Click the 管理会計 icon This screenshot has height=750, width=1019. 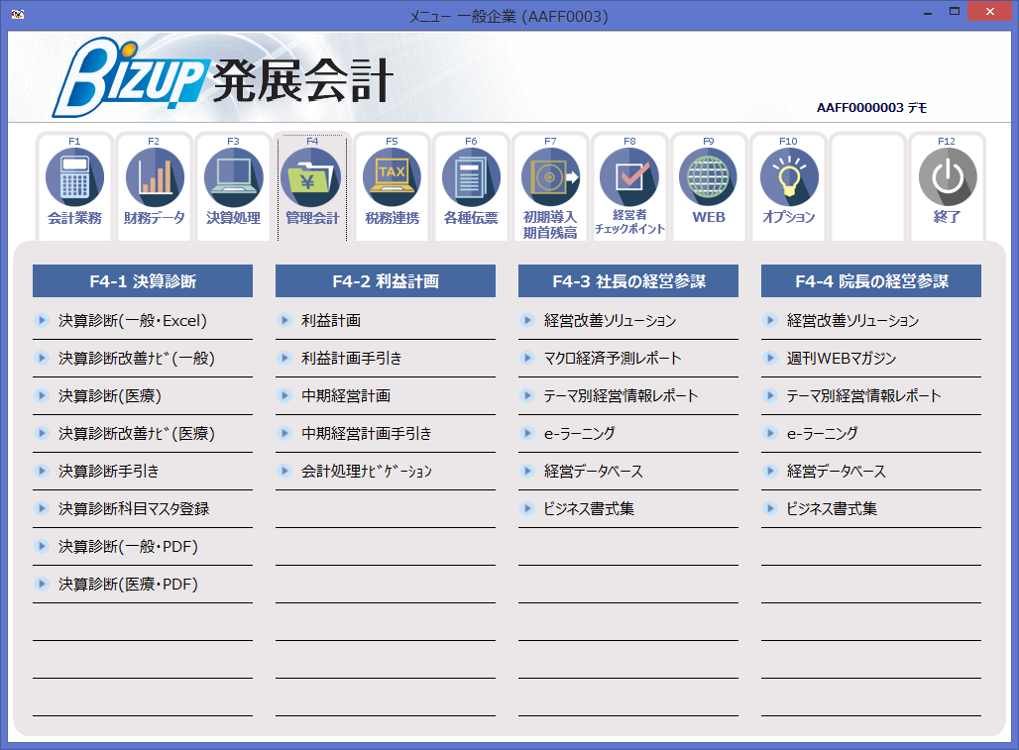click(x=312, y=186)
